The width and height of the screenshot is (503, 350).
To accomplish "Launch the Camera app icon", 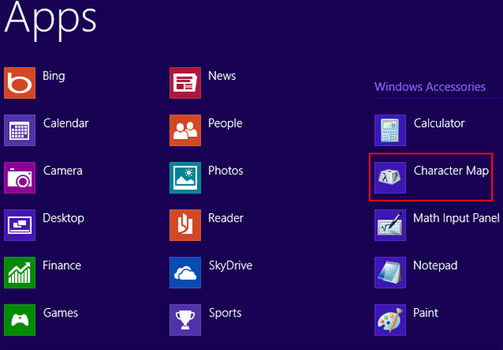I will click(19, 178).
